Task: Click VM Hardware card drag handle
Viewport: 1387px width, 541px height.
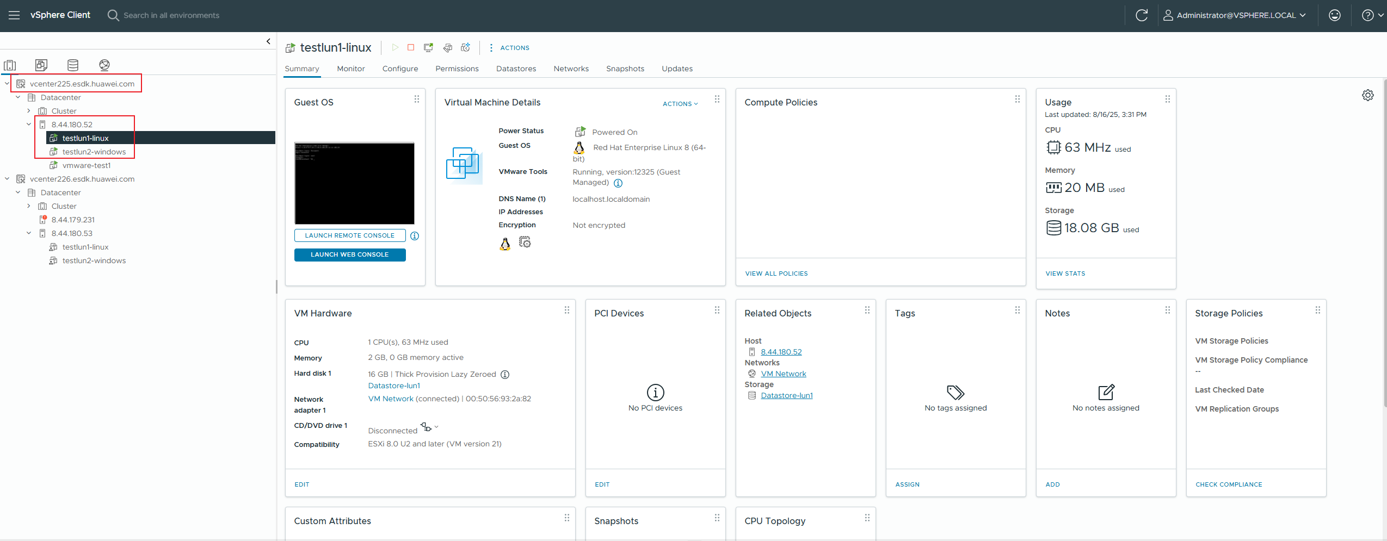Action: [x=566, y=310]
